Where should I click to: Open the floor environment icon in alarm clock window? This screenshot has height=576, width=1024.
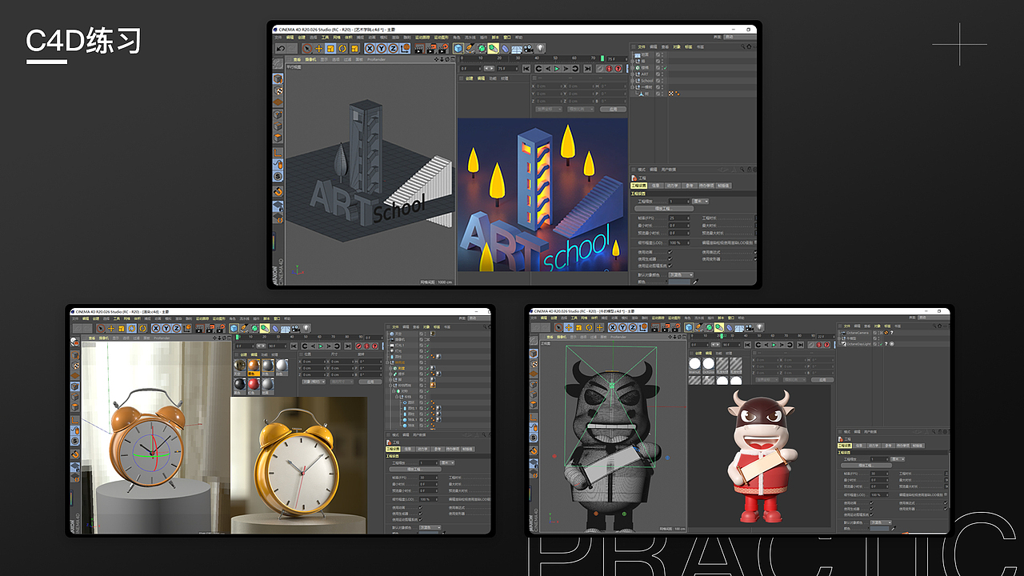tap(286, 328)
